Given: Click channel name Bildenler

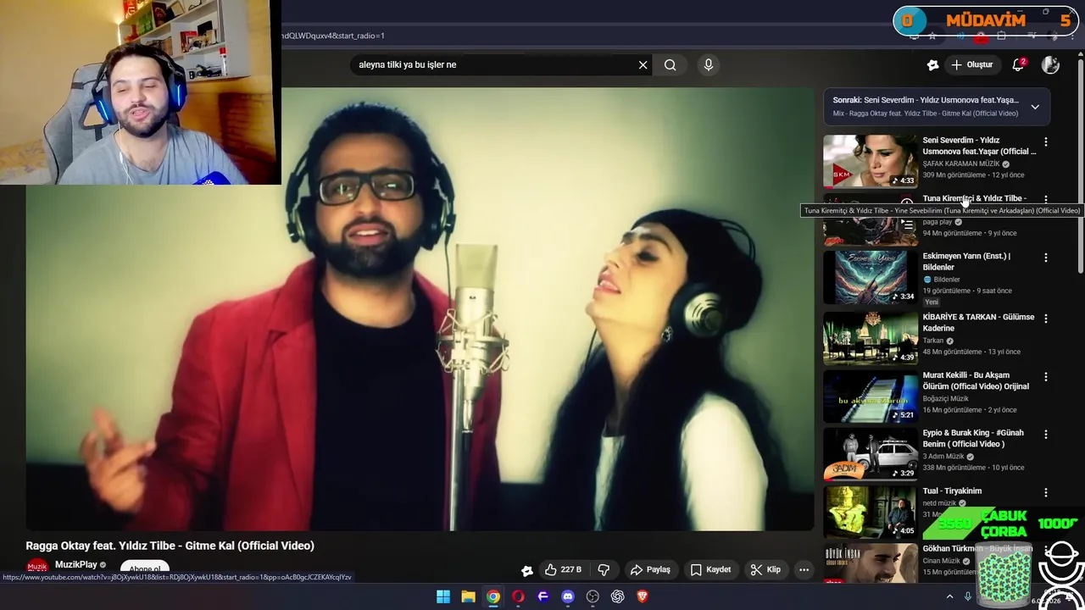Looking at the screenshot, I should click(946, 280).
